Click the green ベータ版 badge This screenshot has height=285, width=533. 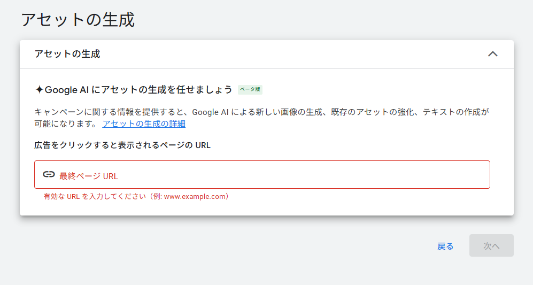[250, 89]
